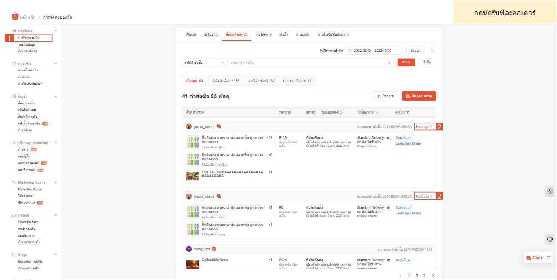Click the magnifier icon in order search field
The image size is (557, 280).
pos(388,63)
